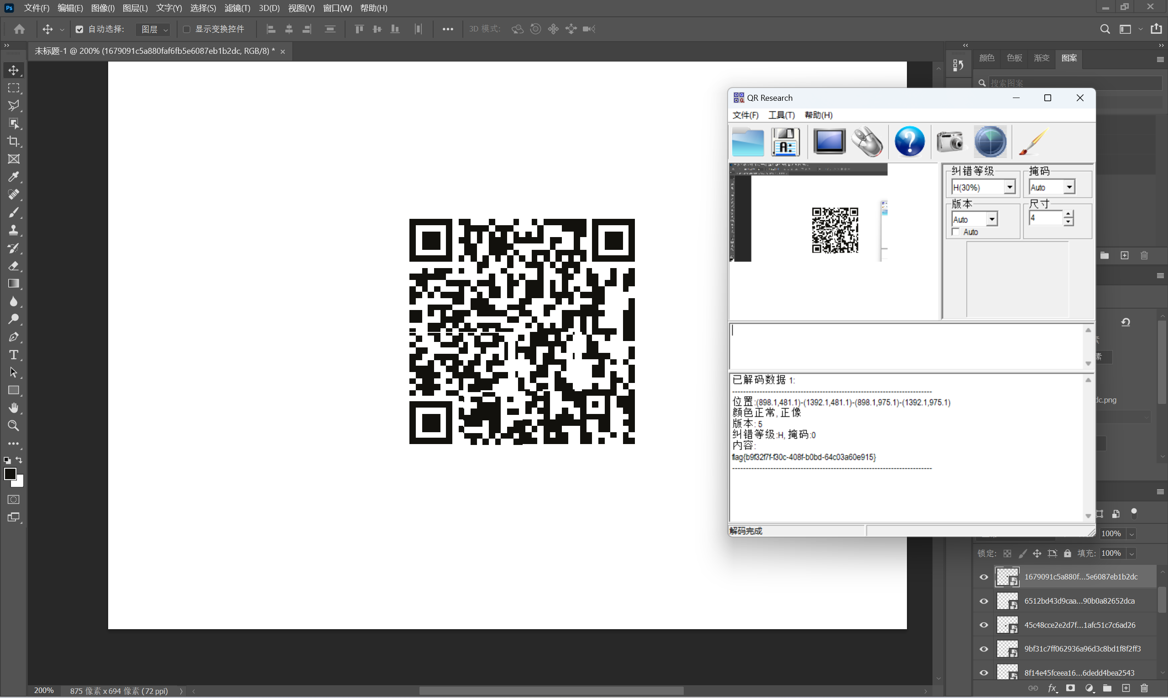
Task: Select the Pen tool
Action: [x=14, y=337]
